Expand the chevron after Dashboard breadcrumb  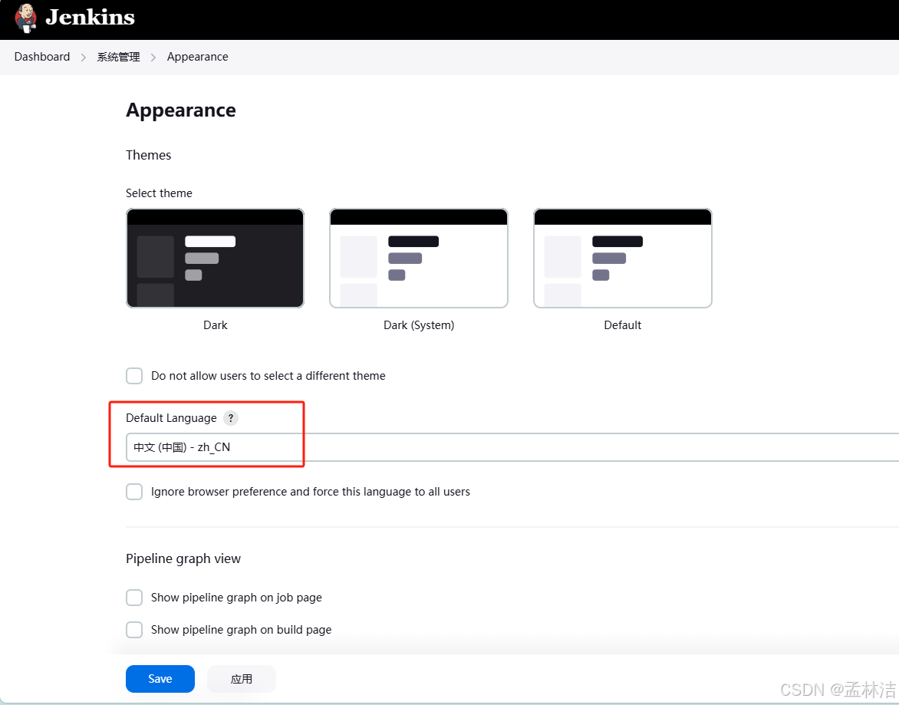pyautogui.click(x=83, y=58)
